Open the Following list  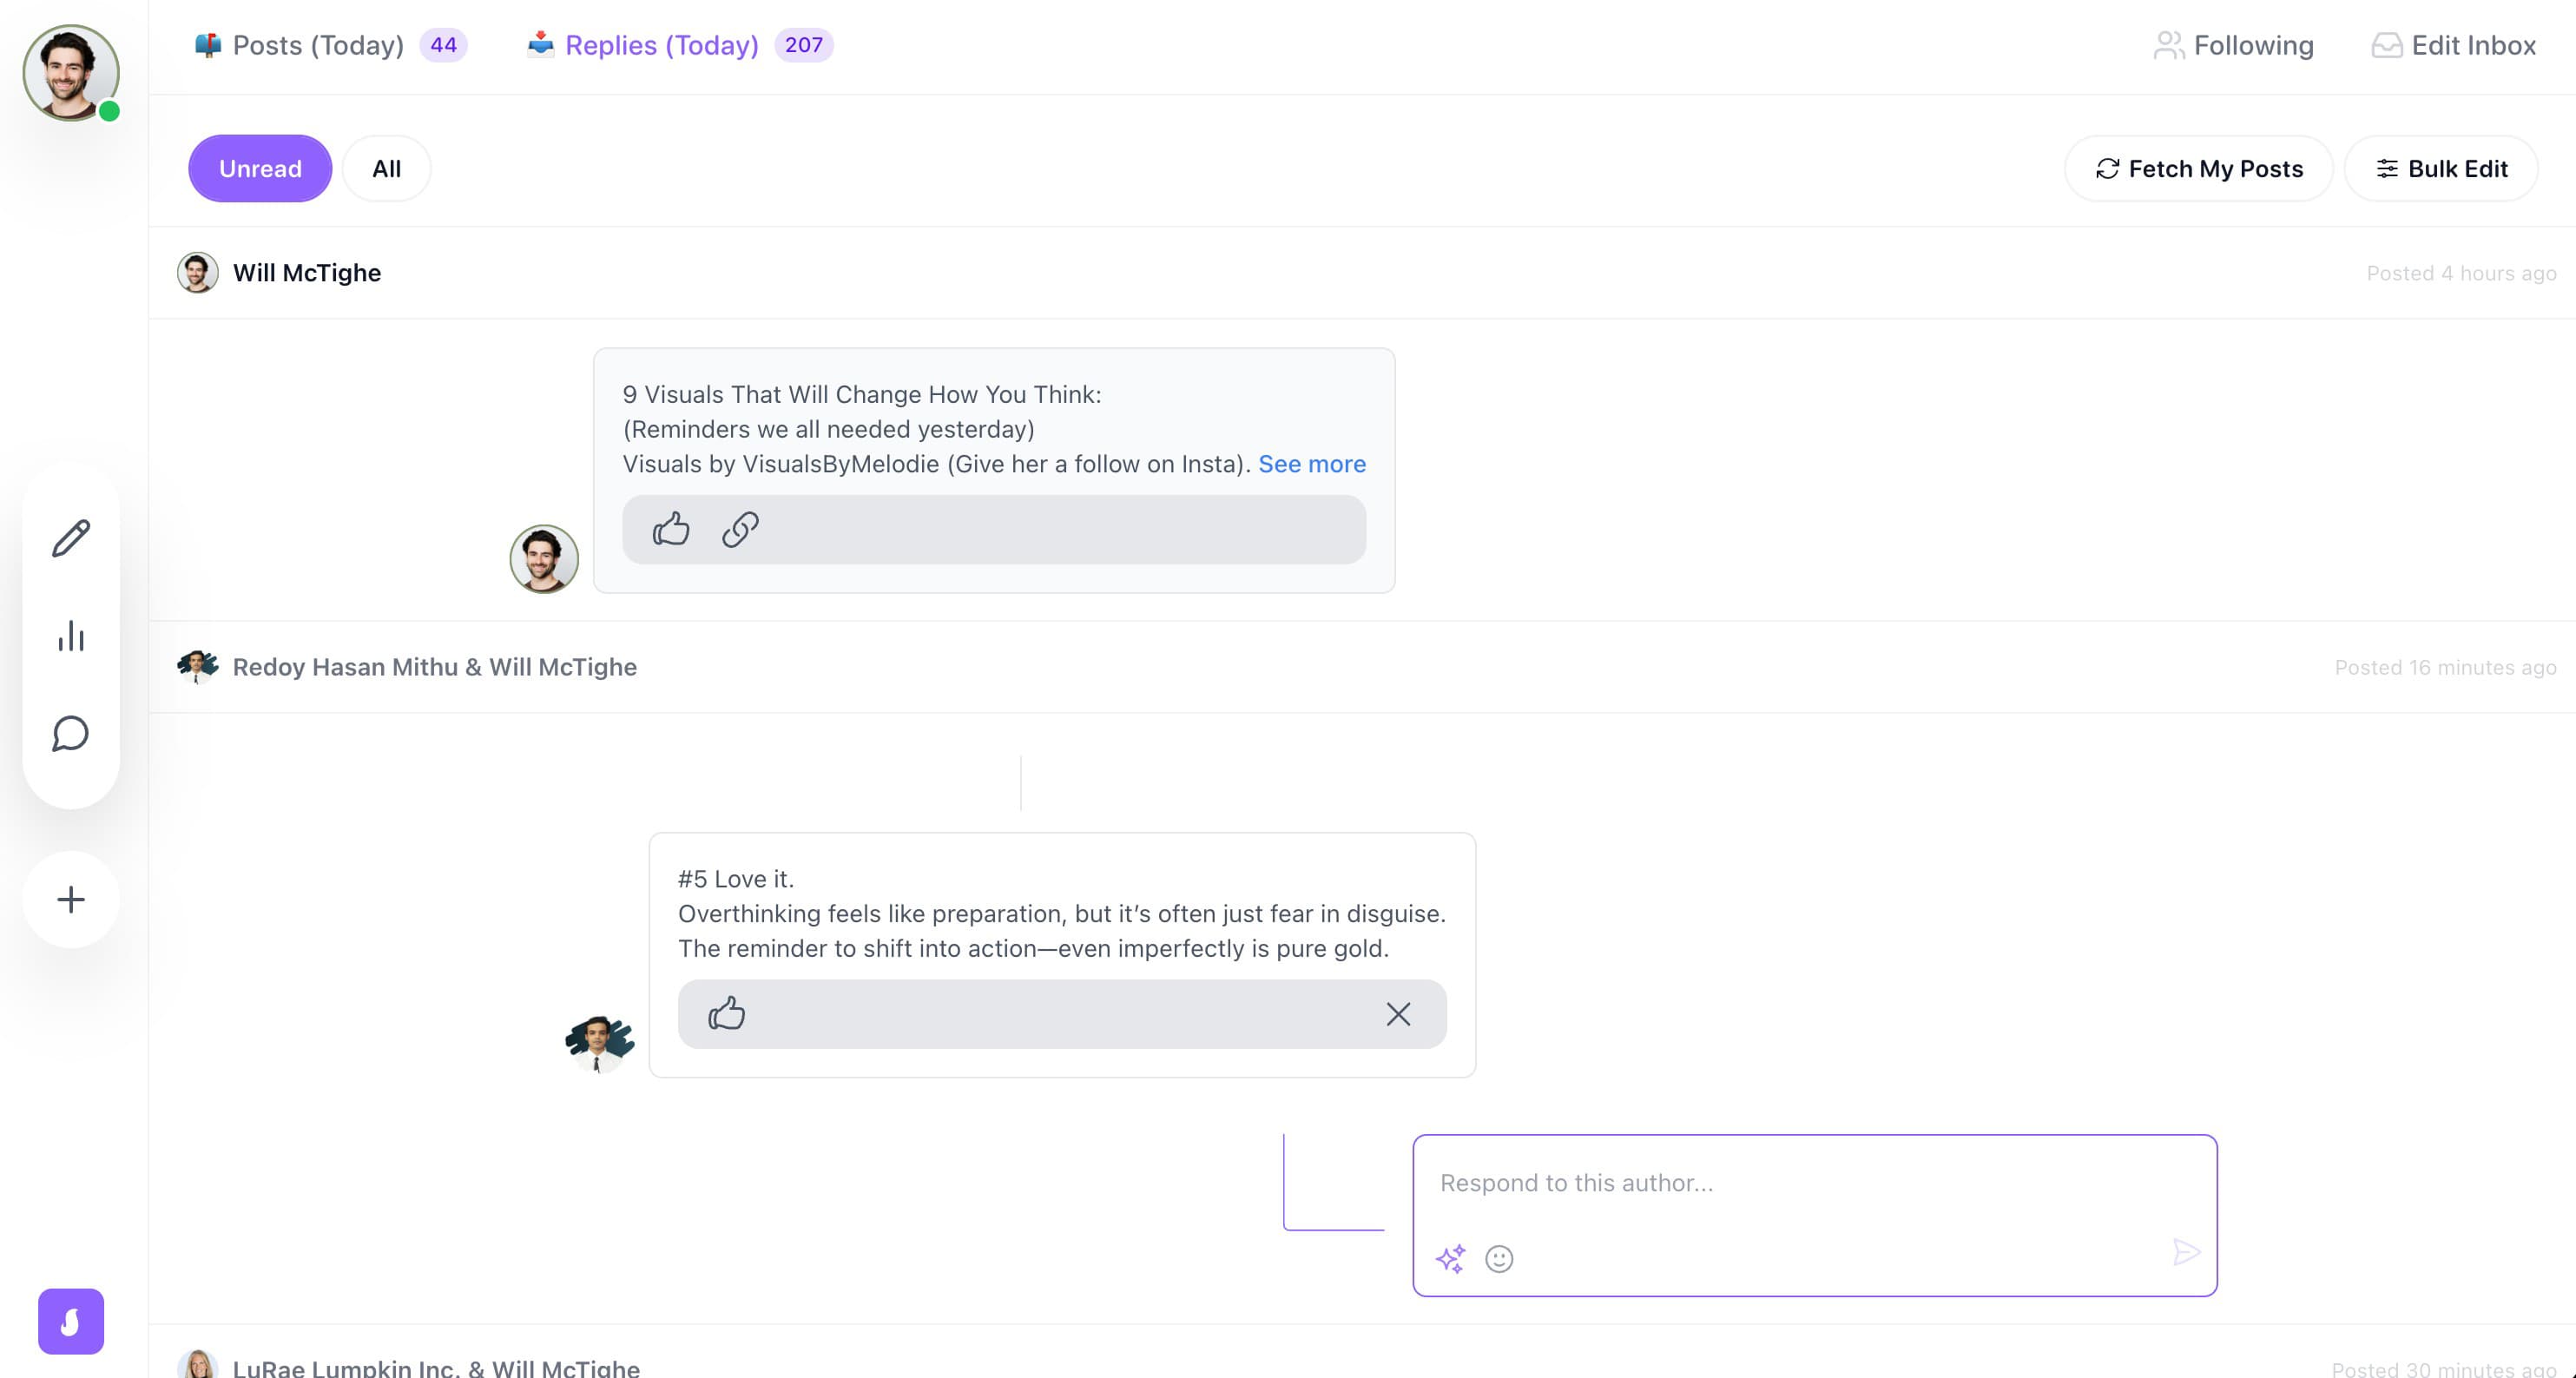2234,45
